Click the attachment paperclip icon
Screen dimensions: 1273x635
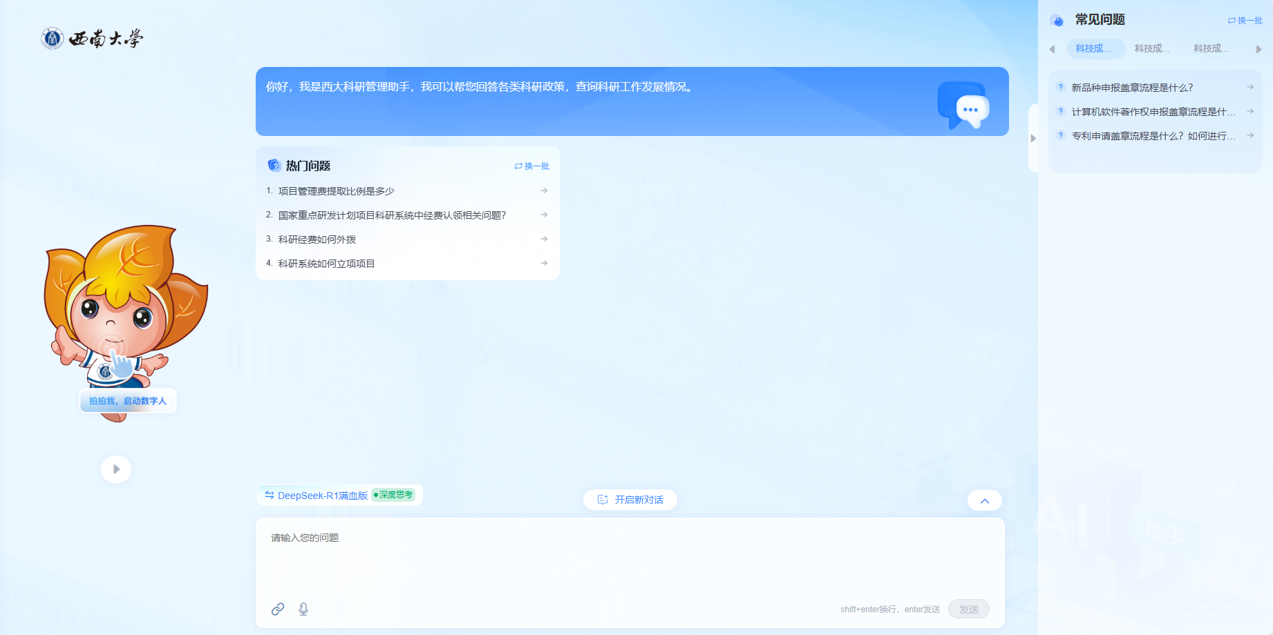point(278,609)
